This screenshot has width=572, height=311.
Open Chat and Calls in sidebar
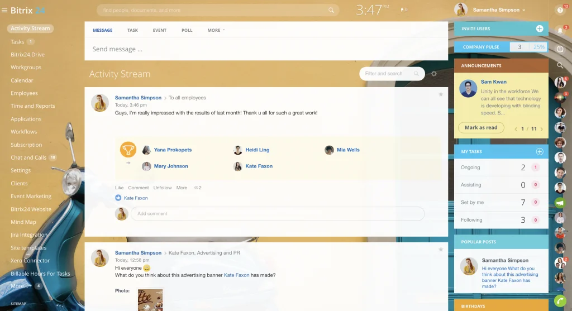pyautogui.click(x=28, y=157)
